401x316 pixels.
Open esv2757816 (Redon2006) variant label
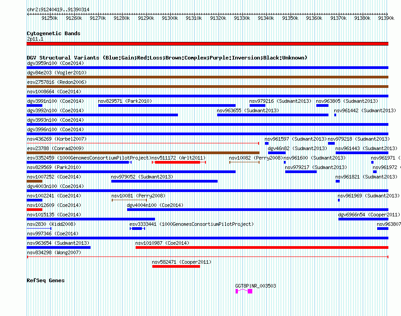click(57, 82)
